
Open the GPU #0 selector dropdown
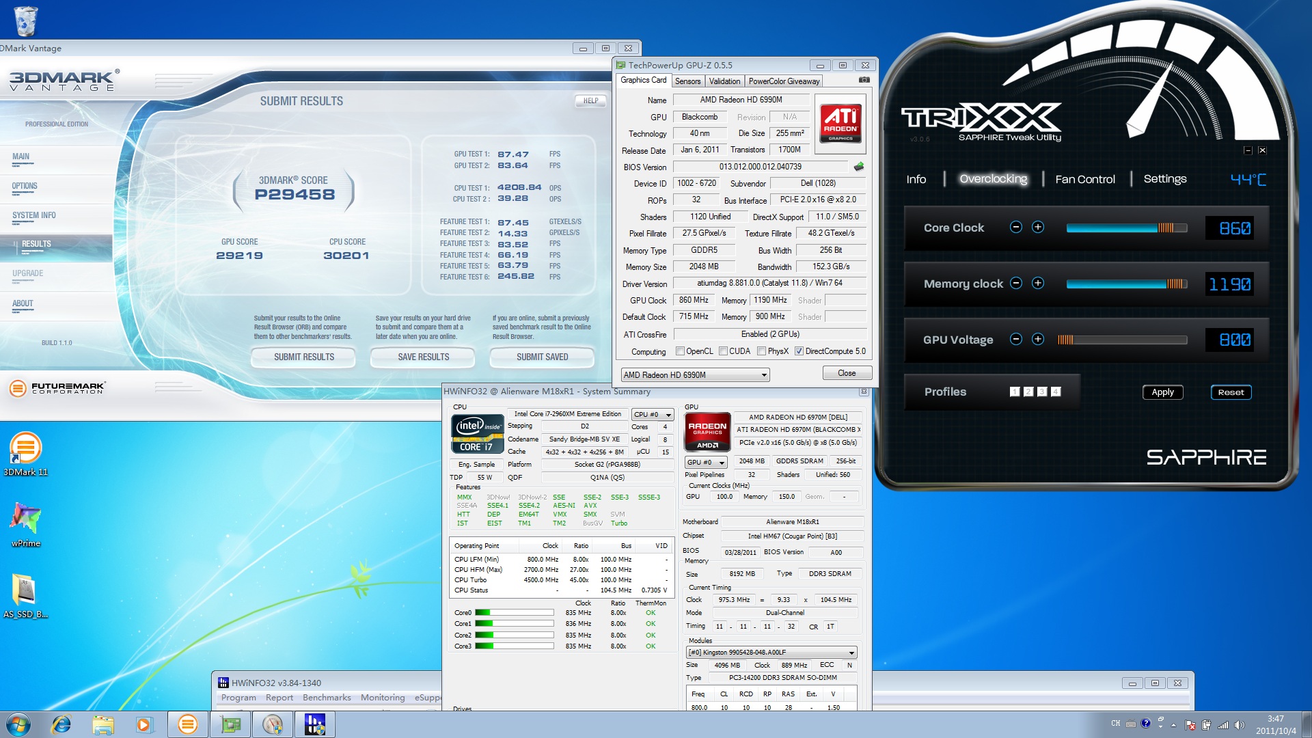pos(706,462)
